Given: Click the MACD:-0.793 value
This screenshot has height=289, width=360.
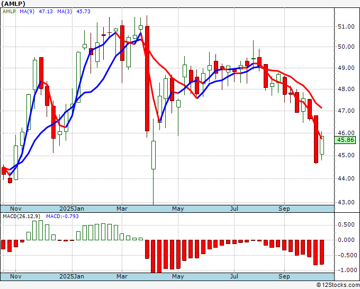Looking at the screenshot, I should tap(62, 216).
